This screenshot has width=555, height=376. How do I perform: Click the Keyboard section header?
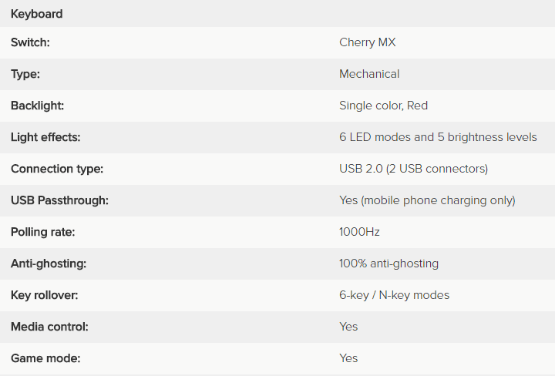[x=37, y=14]
